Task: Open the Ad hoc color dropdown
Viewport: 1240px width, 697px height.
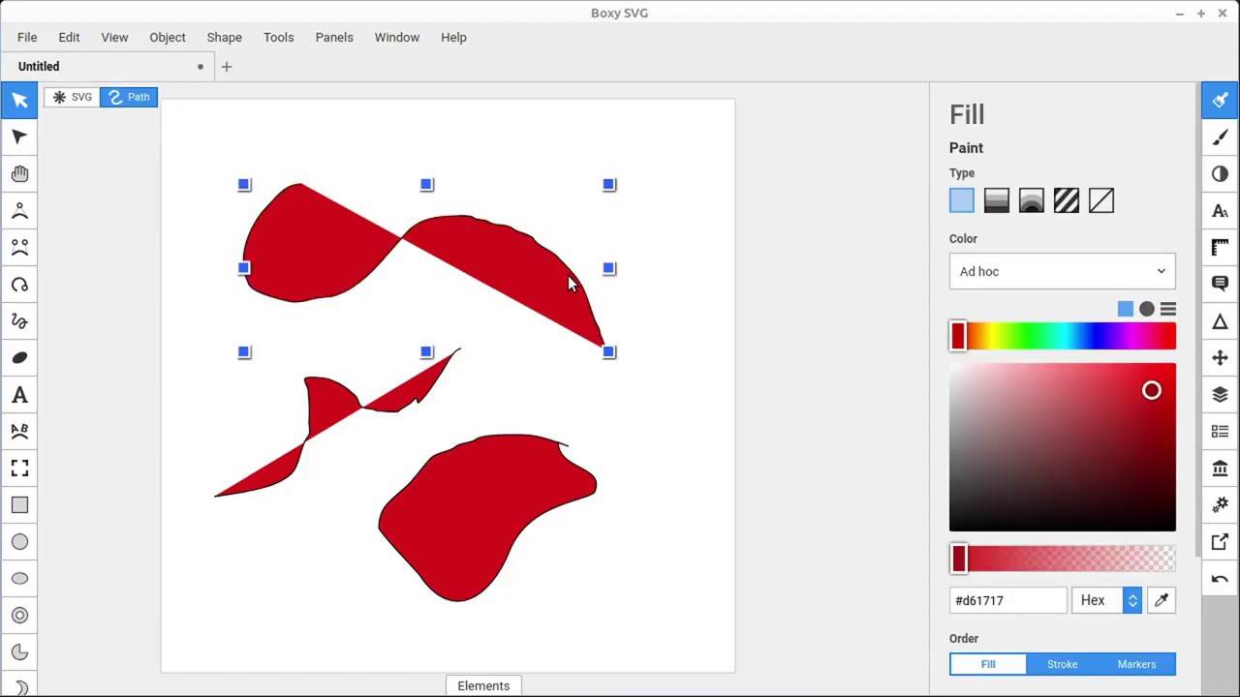Action: [1063, 271]
